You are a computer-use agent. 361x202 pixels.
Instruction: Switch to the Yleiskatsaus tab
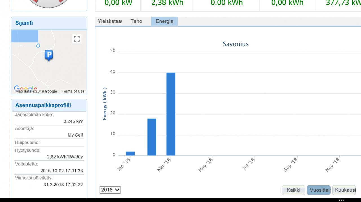pos(110,21)
